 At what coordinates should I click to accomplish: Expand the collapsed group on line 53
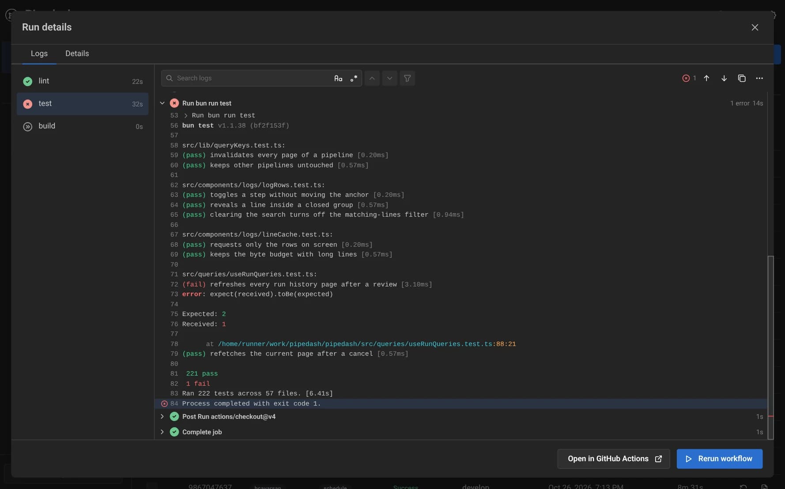[x=186, y=116]
